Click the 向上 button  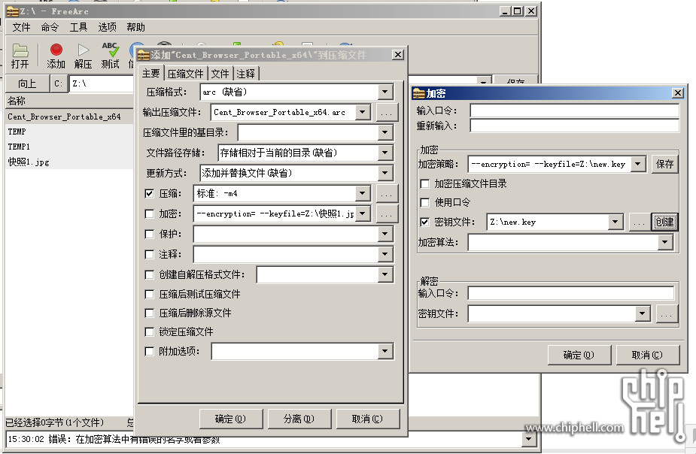click(27, 83)
